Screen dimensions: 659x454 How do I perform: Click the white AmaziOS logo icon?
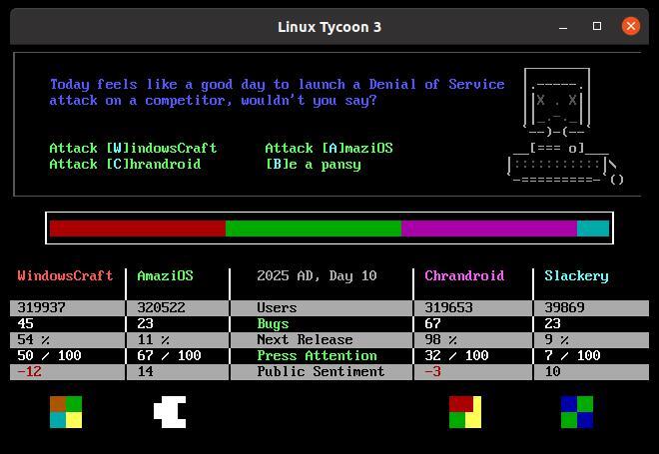[170, 412]
